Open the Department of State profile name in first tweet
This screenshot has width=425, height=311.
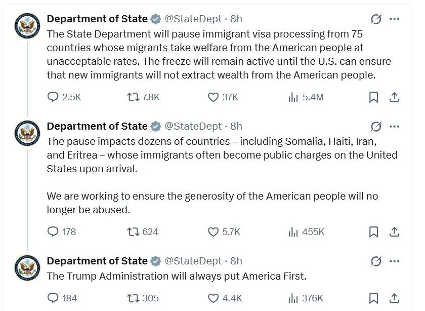click(x=97, y=19)
